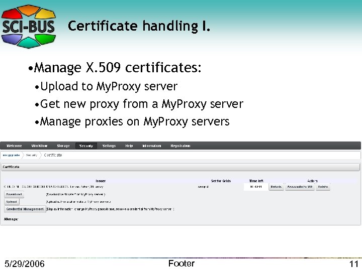This screenshot has width=362, height=271.
Task: Click the Certificate breadcrumb entry
Action: 53,155
